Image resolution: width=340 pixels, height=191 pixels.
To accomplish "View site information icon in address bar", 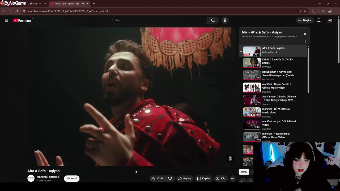I will pos(24,11).
